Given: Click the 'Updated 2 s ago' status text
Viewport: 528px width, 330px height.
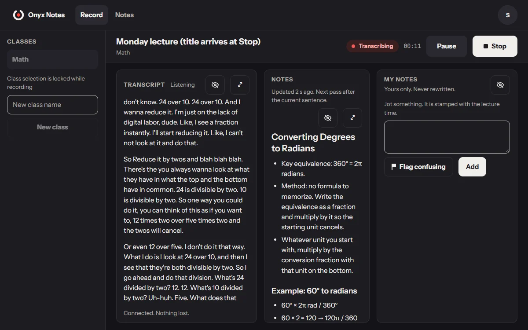Looking at the screenshot, I should (x=313, y=96).
